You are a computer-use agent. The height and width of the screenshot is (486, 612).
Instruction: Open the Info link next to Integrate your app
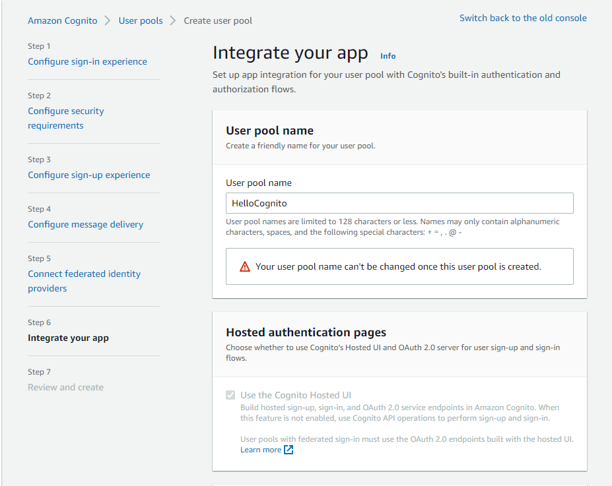(388, 56)
